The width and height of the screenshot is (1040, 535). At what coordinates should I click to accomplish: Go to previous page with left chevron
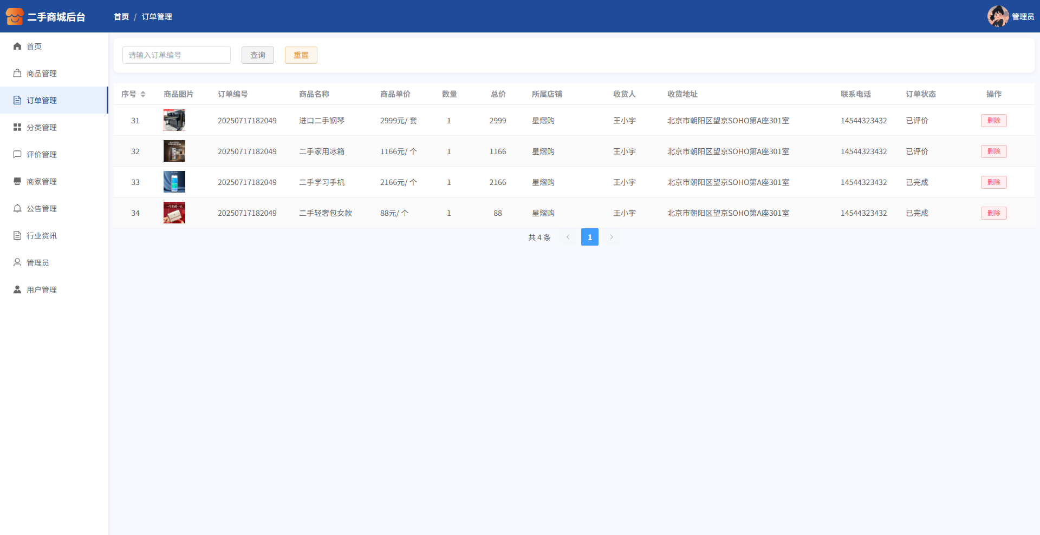pos(568,237)
